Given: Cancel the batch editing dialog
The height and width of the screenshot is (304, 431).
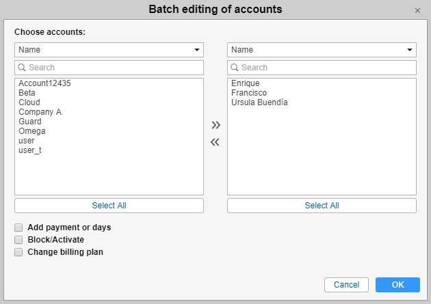Looking at the screenshot, I should [347, 284].
